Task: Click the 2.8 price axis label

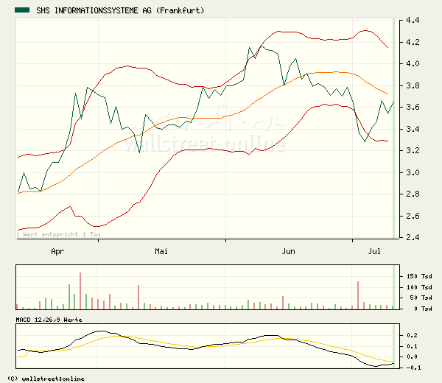Action: pos(413,194)
